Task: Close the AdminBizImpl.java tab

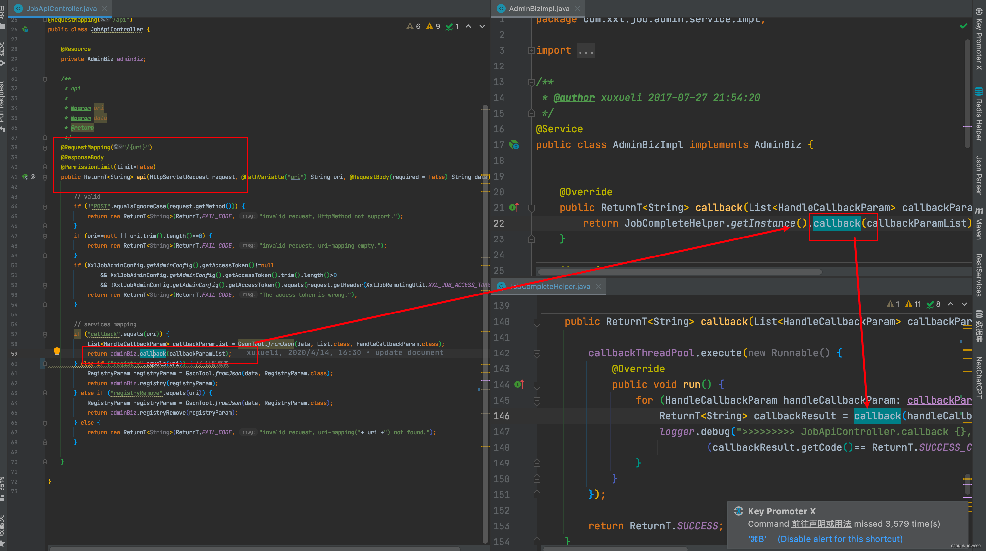Action: (x=577, y=9)
